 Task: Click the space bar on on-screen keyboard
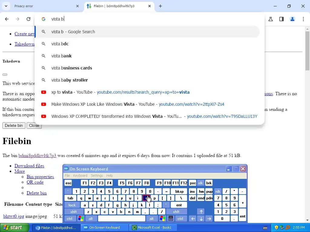point(122,219)
